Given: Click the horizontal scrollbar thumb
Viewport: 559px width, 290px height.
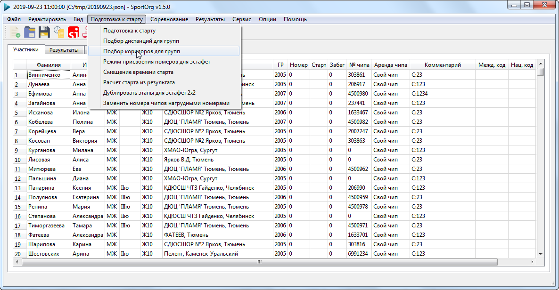Looking at the screenshot, I should (260, 262).
